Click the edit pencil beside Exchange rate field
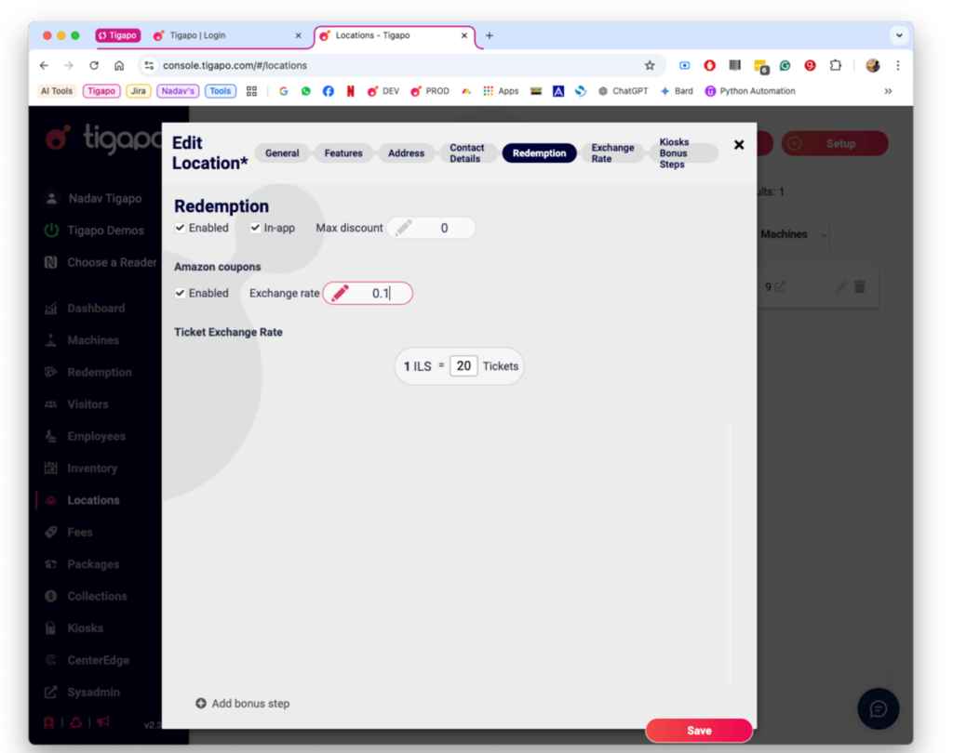This screenshot has width=953, height=753. click(338, 293)
